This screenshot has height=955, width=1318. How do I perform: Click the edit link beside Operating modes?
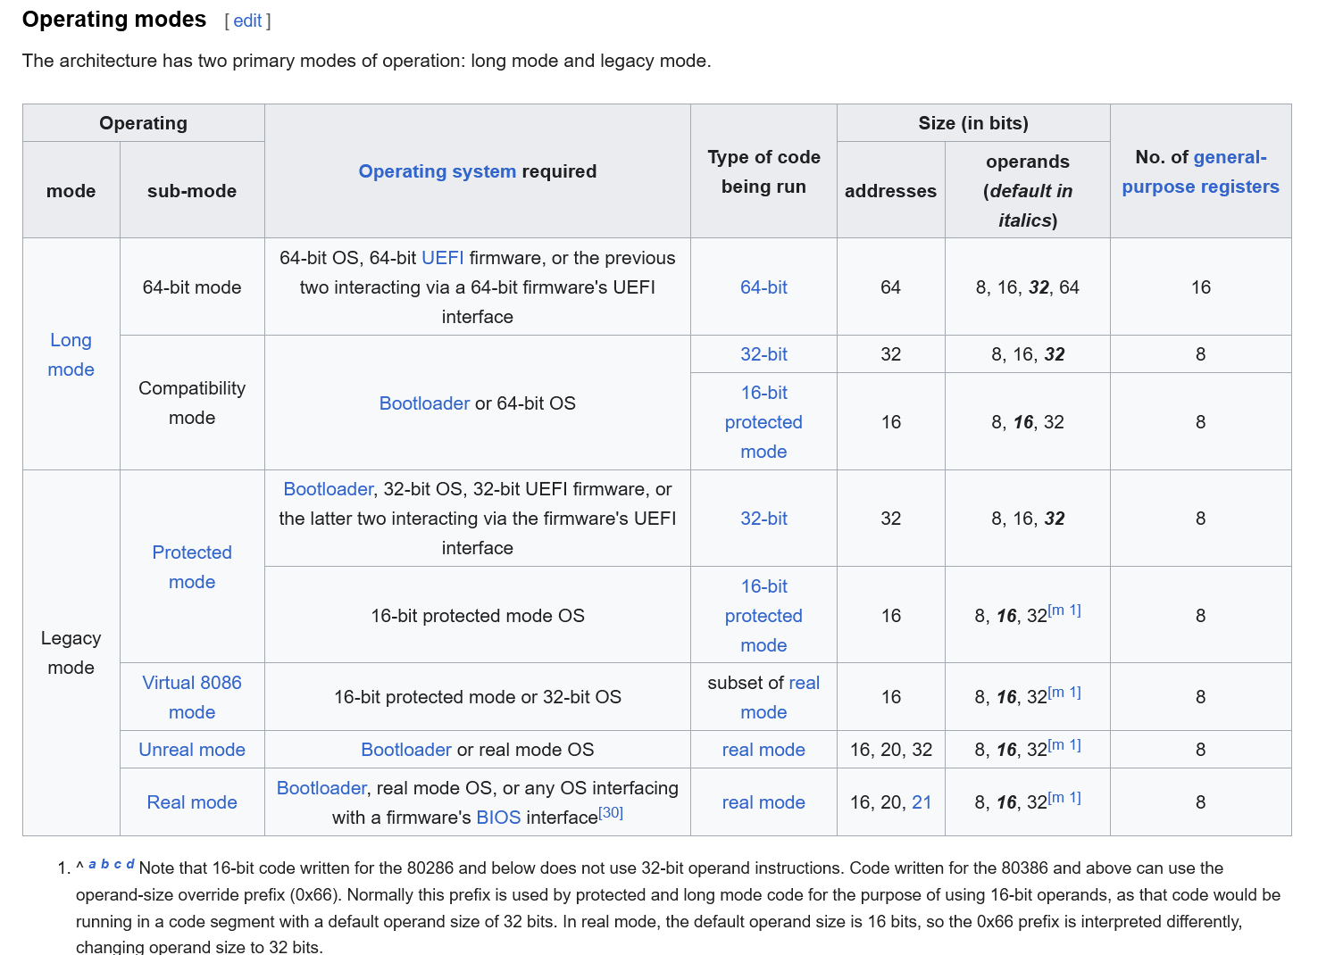pos(247,21)
